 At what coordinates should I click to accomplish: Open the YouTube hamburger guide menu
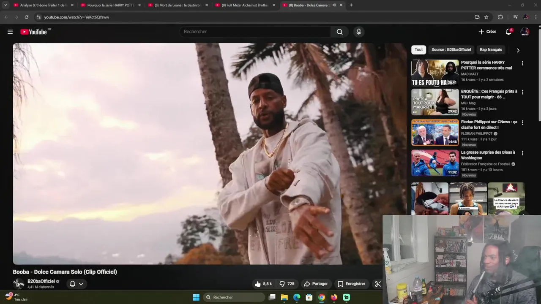(10, 32)
